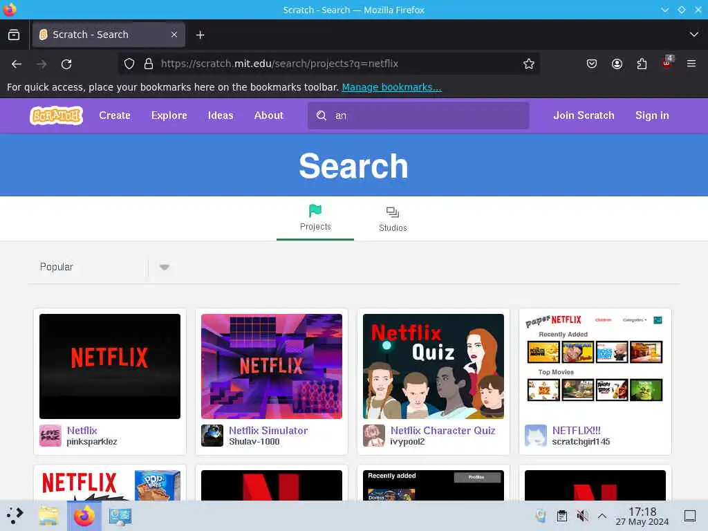
Task: Click pinksparklez avatar icon
Action: point(50,436)
